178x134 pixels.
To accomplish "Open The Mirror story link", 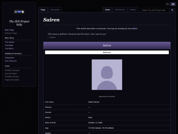I will [9, 49].
